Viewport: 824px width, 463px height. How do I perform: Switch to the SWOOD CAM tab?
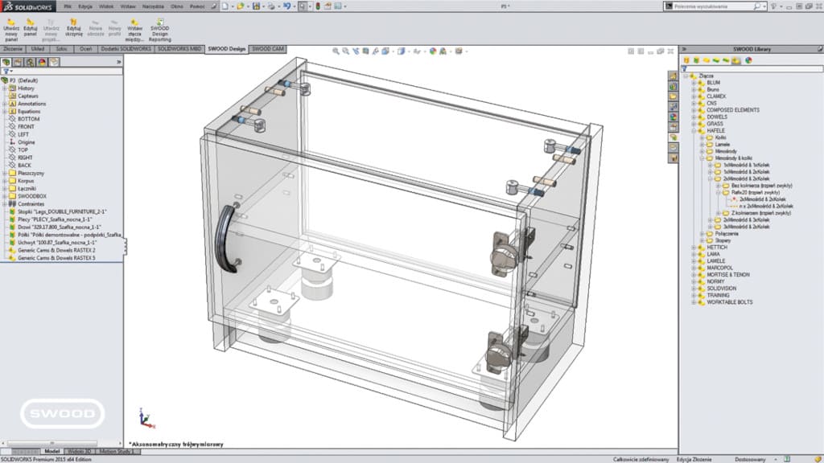point(266,48)
